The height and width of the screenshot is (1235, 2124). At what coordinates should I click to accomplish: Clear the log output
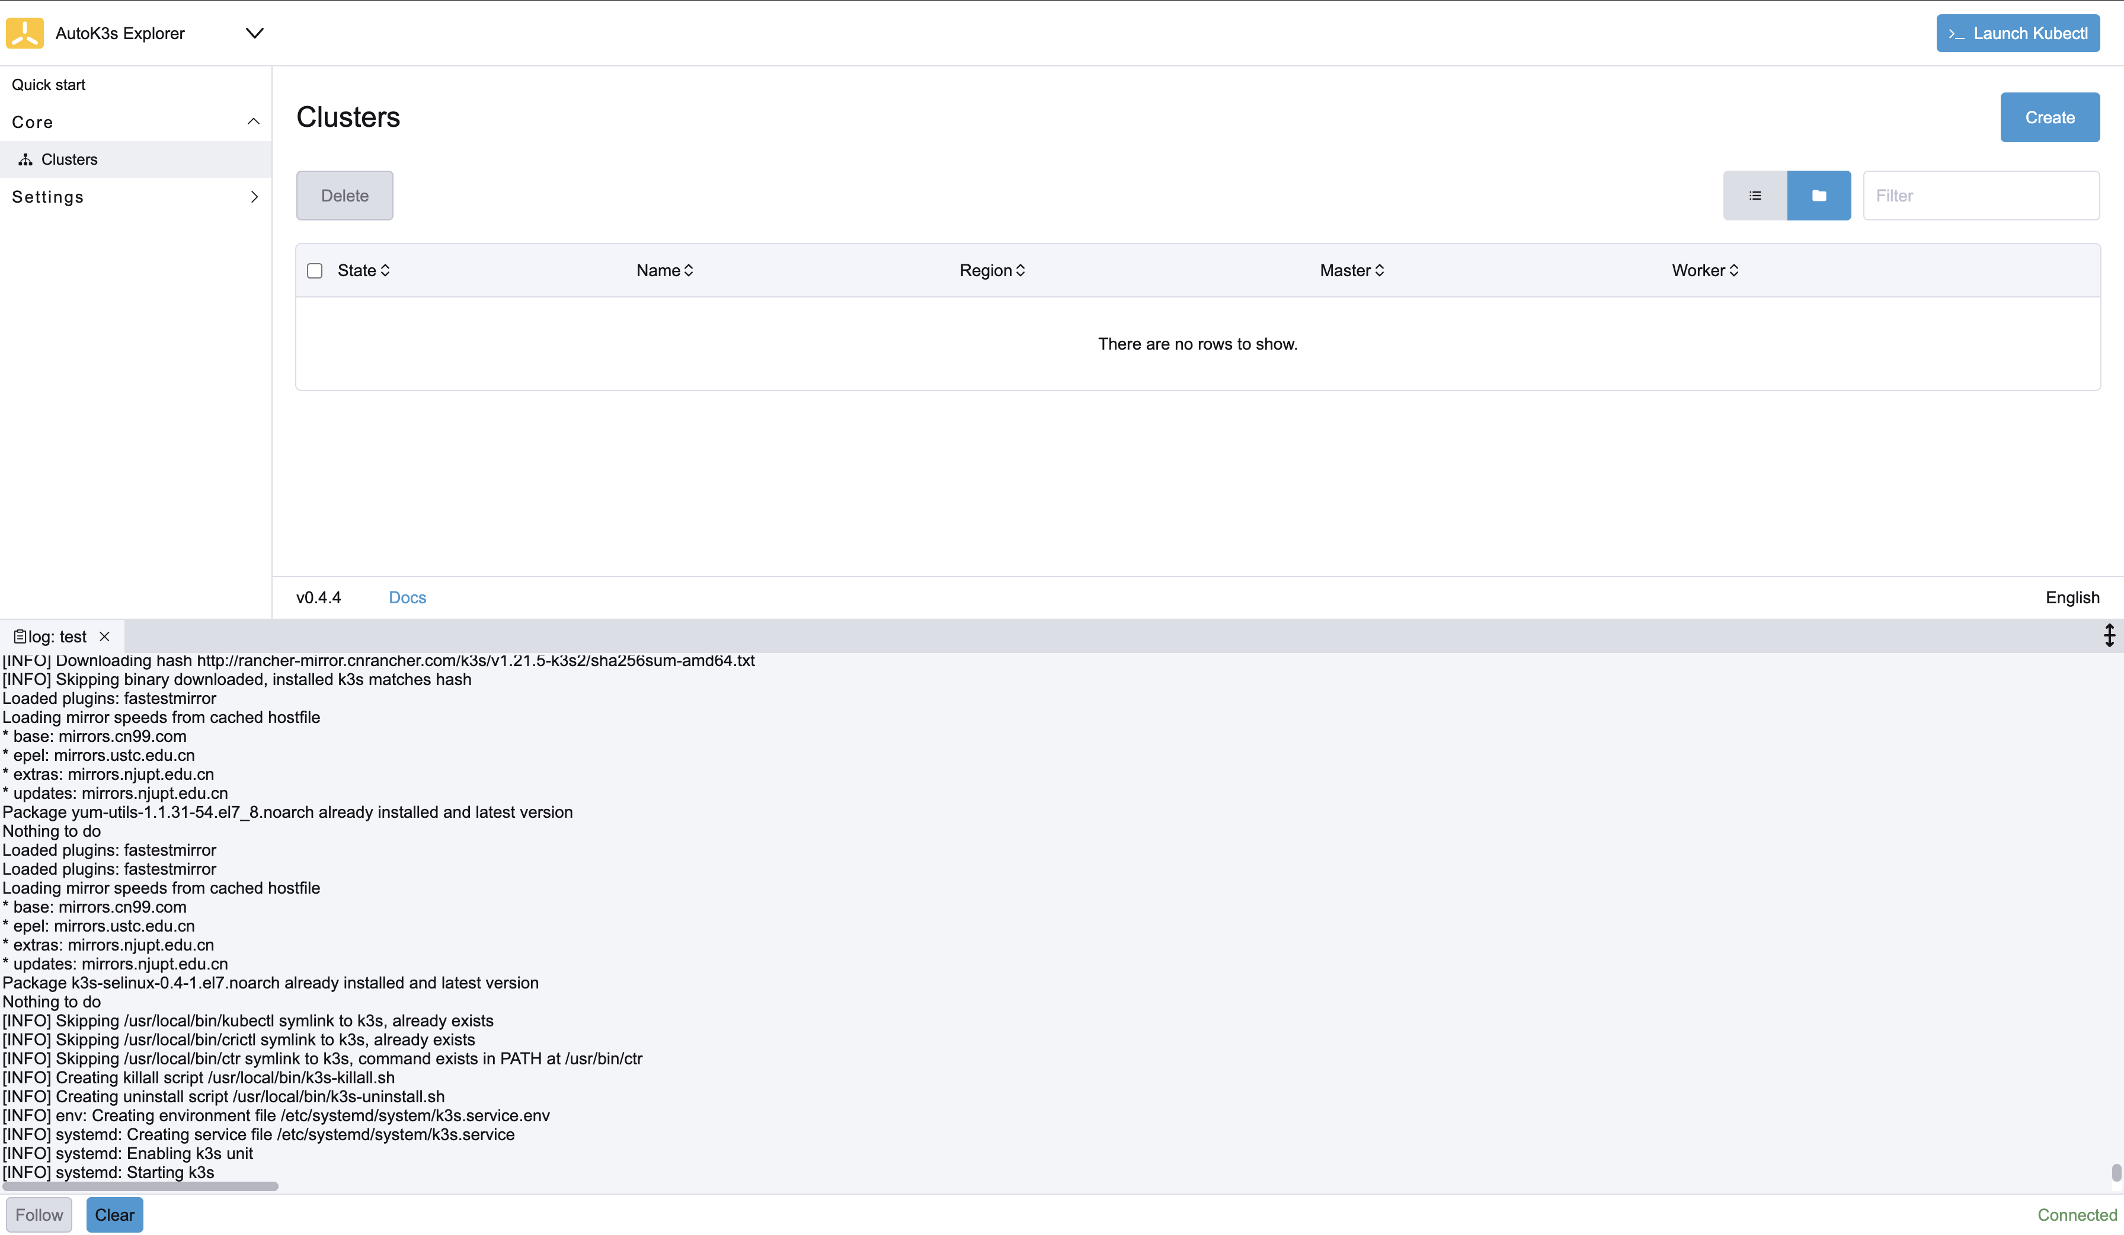[x=114, y=1215]
